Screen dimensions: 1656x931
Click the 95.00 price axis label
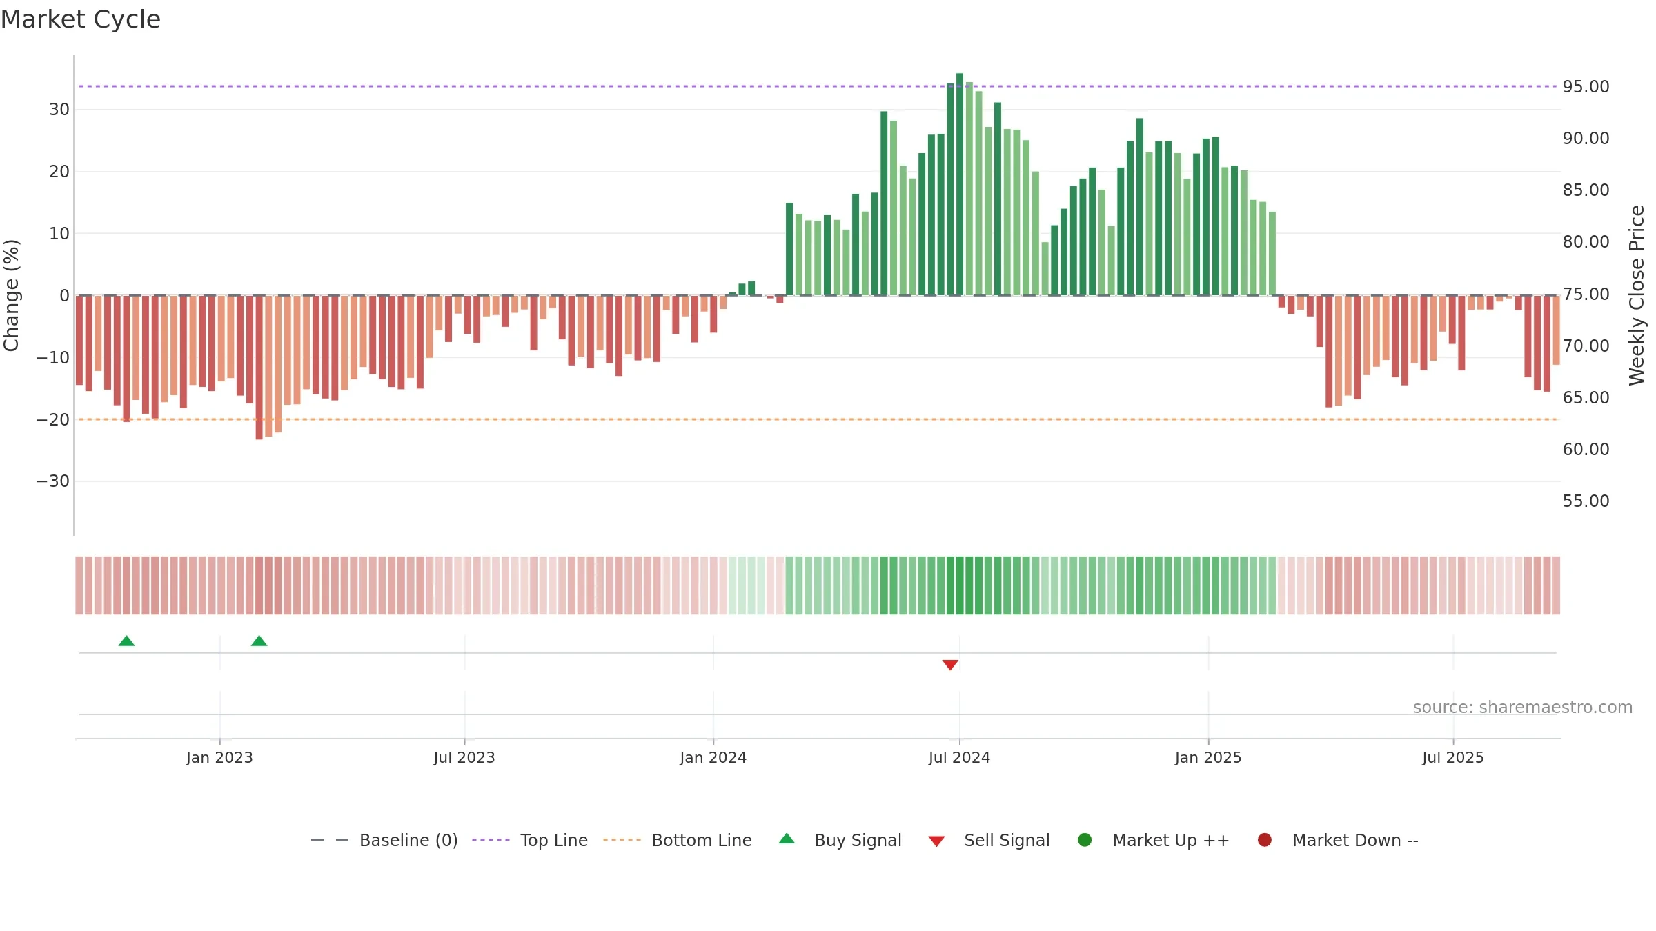[1586, 87]
